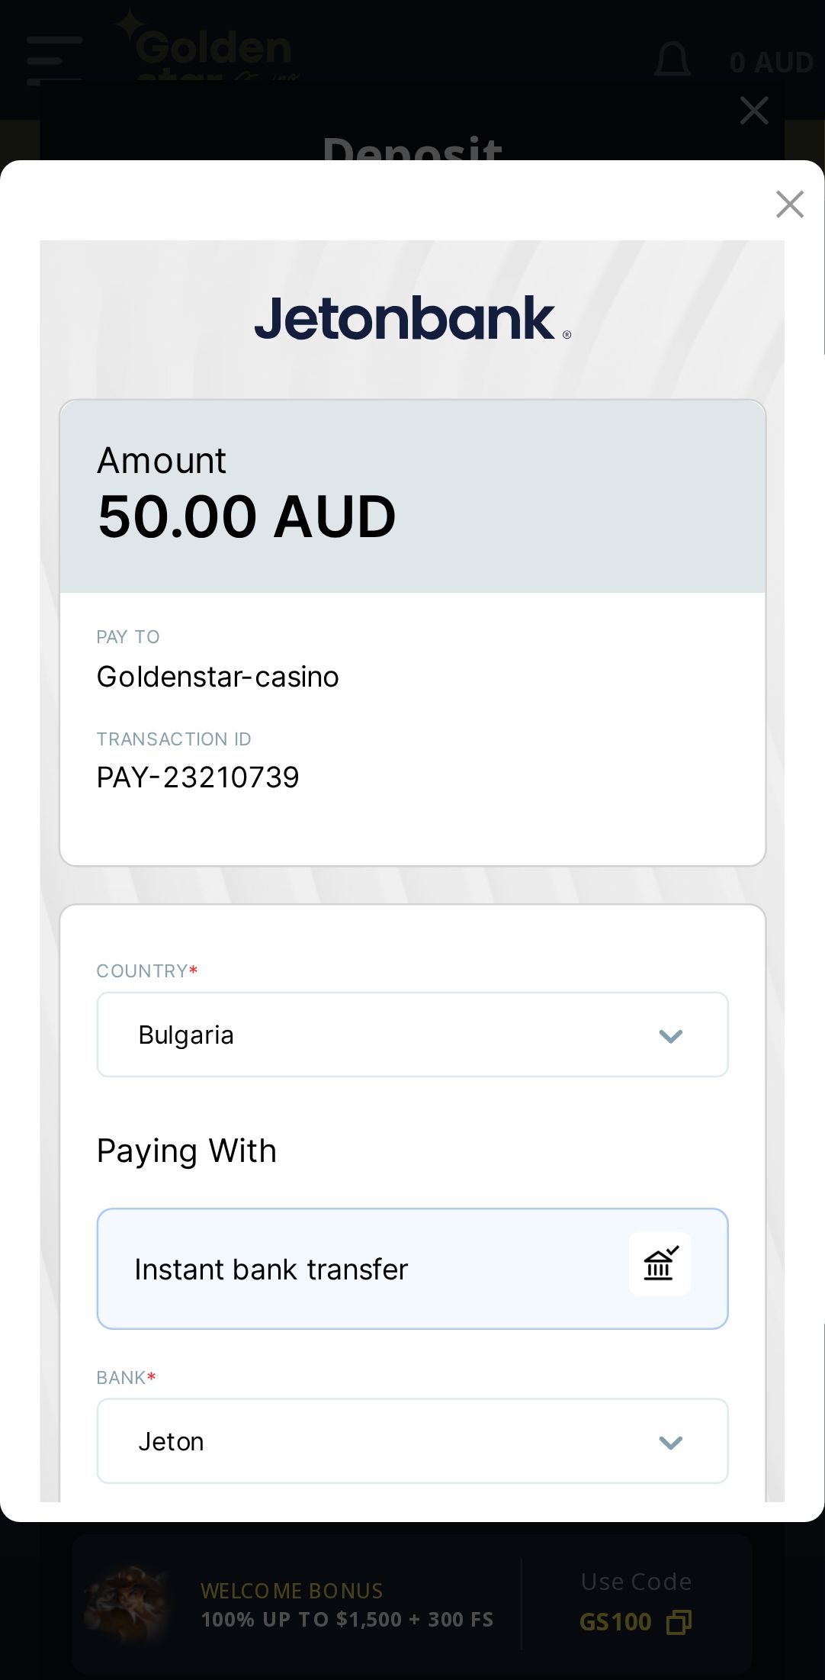Click the GS100 code text

click(x=615, y=1622)
